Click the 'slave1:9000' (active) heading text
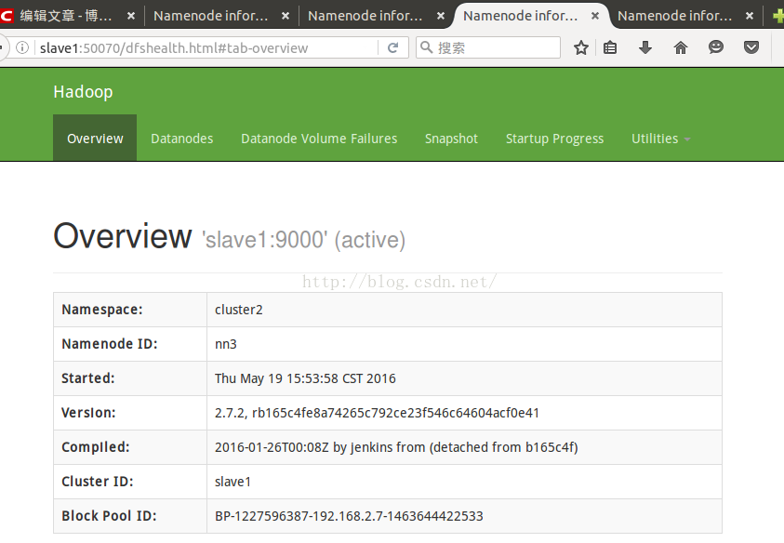784x543 pixels. [303, 240]
